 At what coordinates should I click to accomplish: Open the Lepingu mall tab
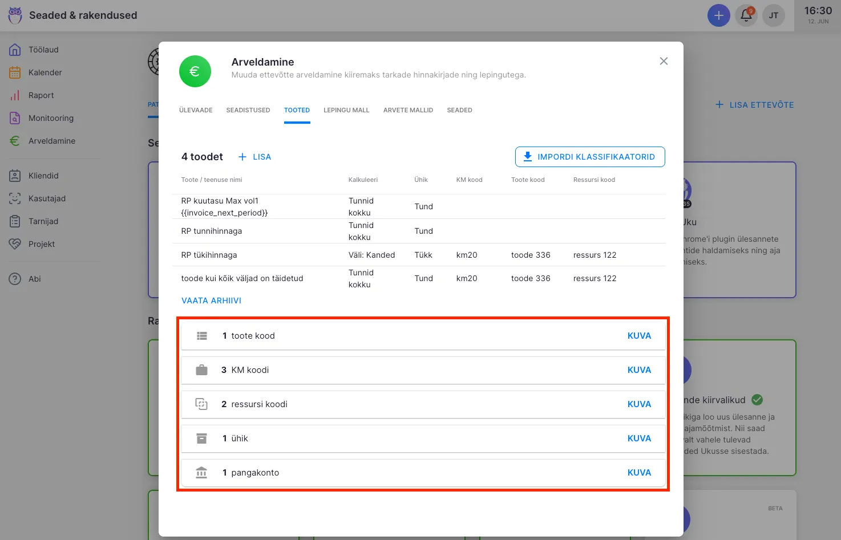[x=346, y=110]
